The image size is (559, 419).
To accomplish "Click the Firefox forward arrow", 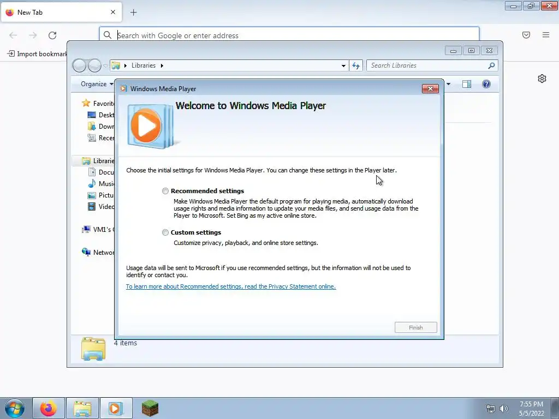I will pos(33,35).
